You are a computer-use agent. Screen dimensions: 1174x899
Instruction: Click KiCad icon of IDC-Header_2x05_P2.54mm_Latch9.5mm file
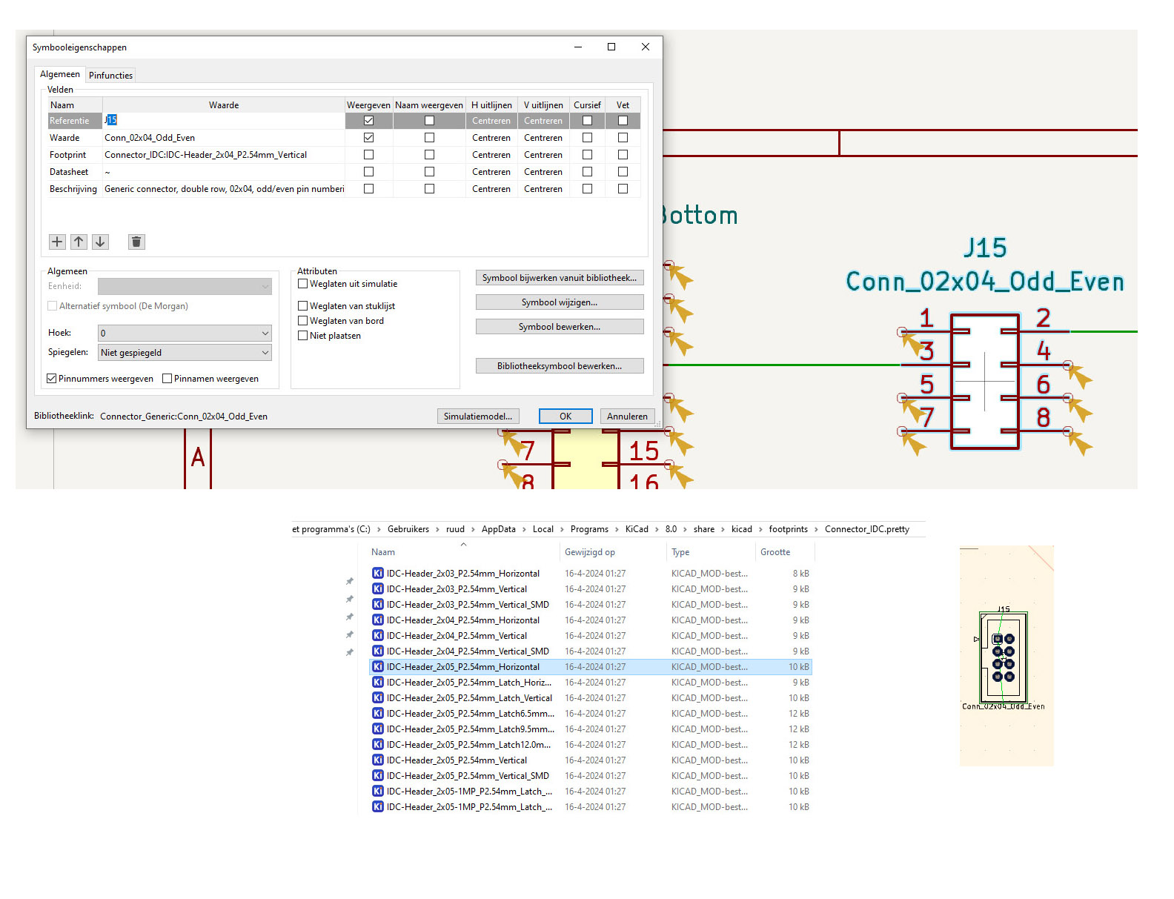[378, 729]
